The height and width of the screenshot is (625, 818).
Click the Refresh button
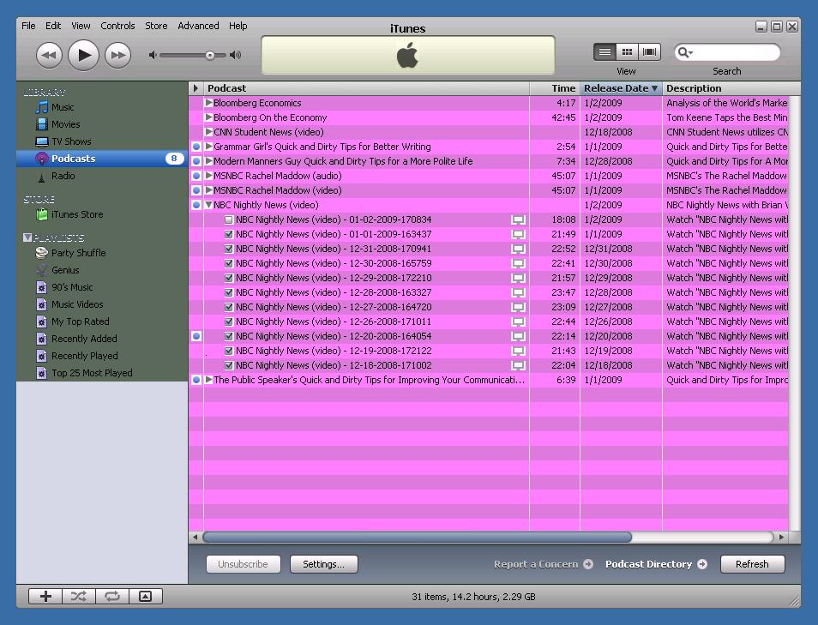(x=751, y=564)
